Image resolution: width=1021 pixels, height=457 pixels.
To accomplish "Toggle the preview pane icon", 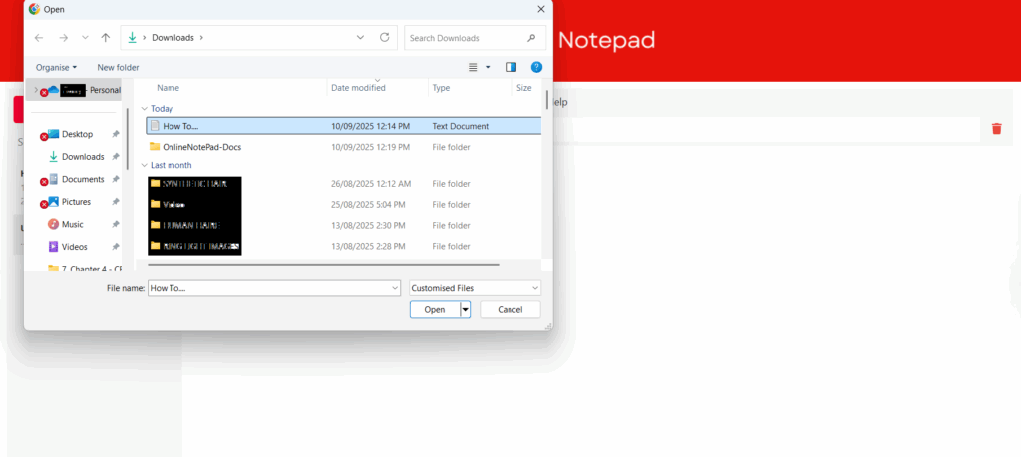I will pos(511,67).
